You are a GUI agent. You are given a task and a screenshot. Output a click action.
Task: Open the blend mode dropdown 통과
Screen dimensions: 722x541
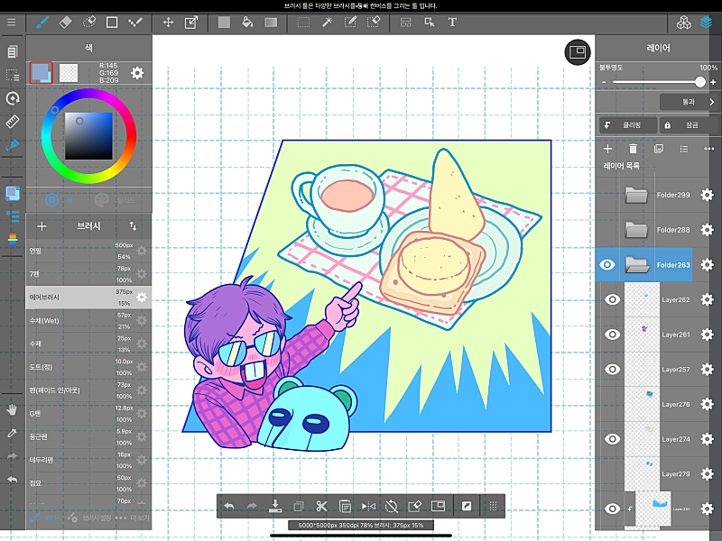coord(687,102)
